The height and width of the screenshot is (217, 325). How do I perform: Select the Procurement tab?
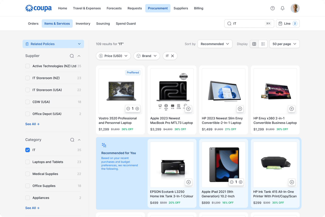click(x=158, y=8)
